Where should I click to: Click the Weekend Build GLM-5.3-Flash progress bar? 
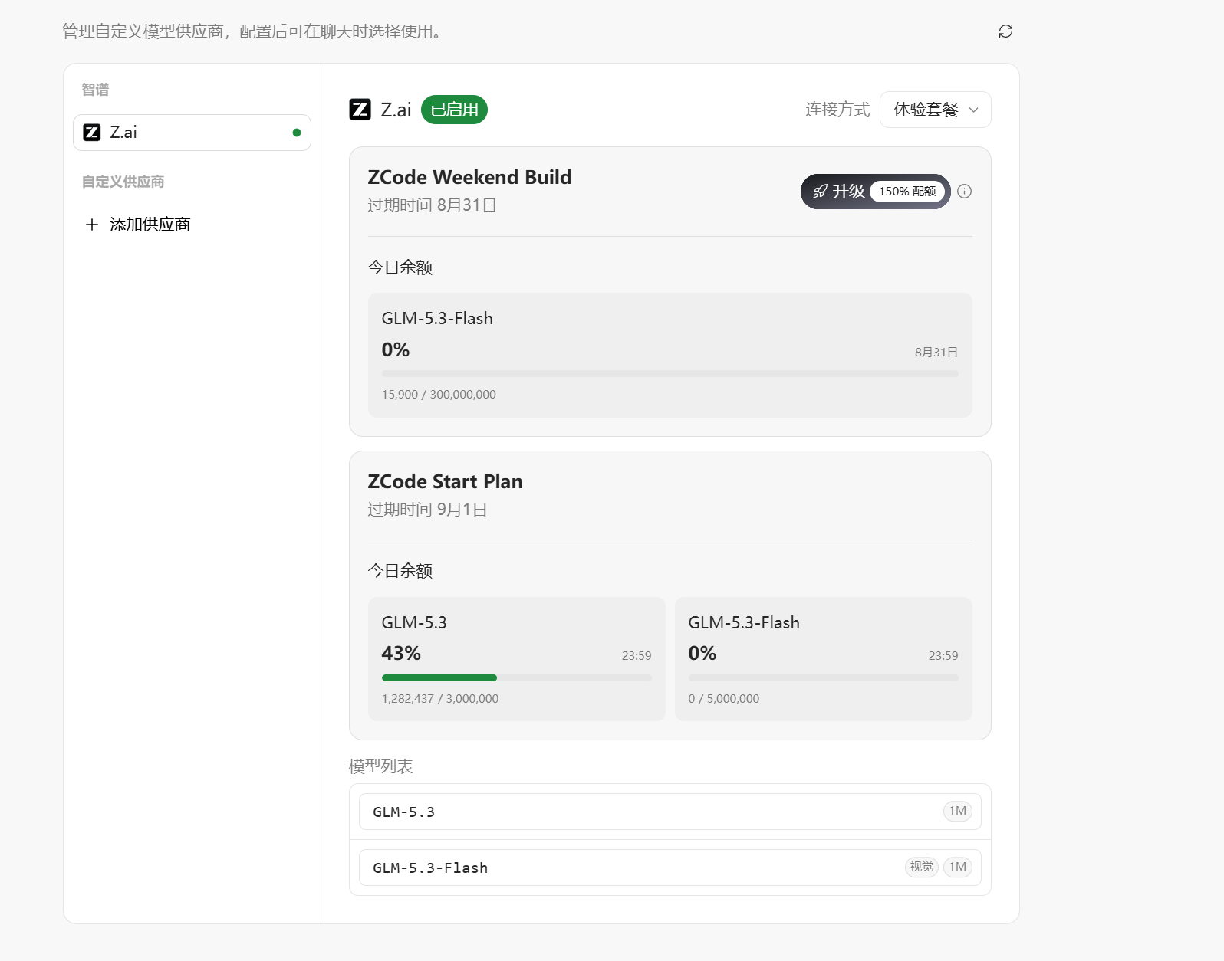(x=670, y=374)
